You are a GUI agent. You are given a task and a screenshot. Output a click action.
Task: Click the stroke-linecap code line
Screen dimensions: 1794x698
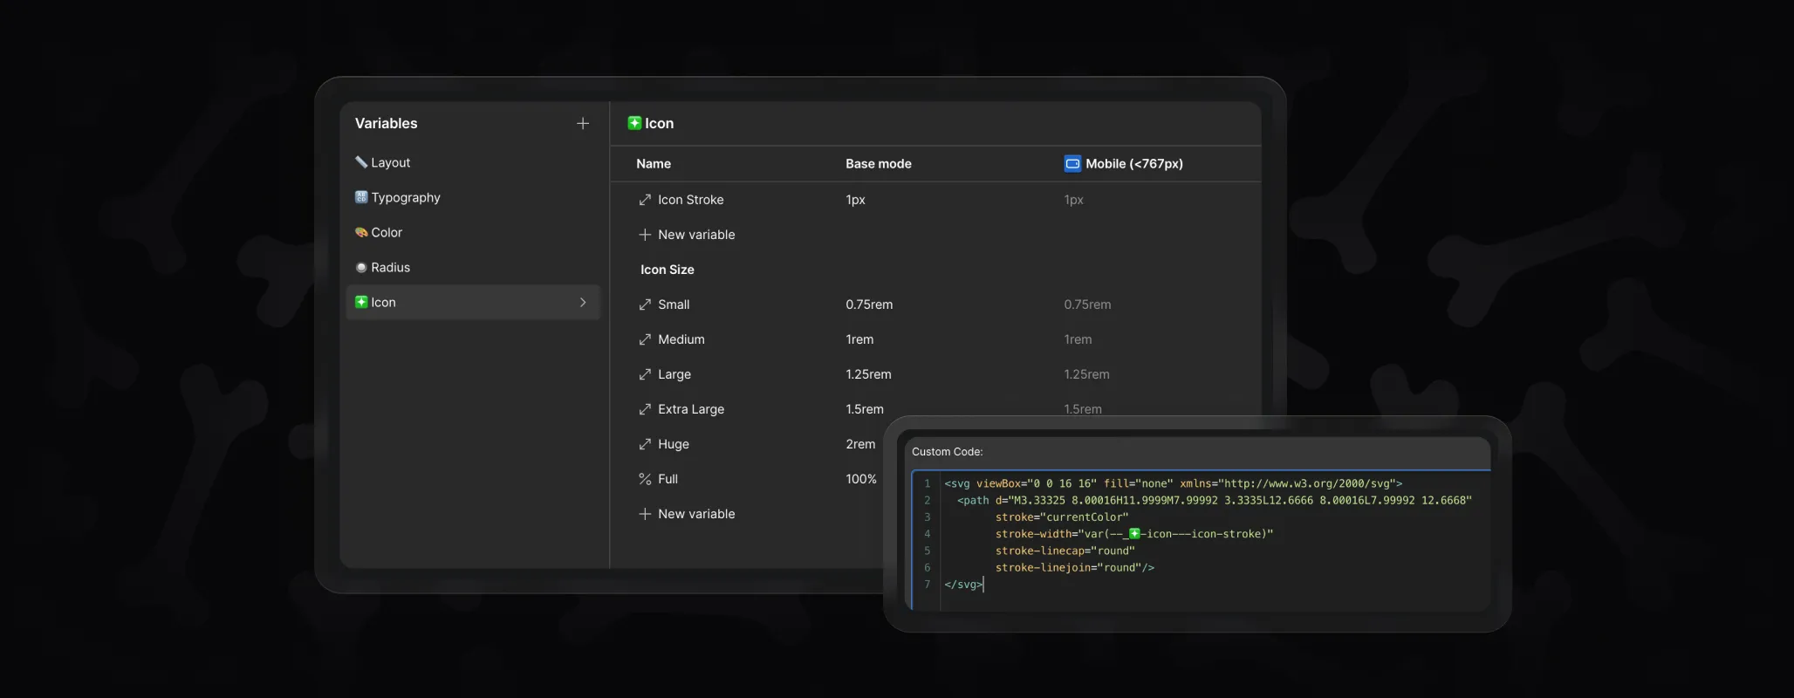(1065, 551)
